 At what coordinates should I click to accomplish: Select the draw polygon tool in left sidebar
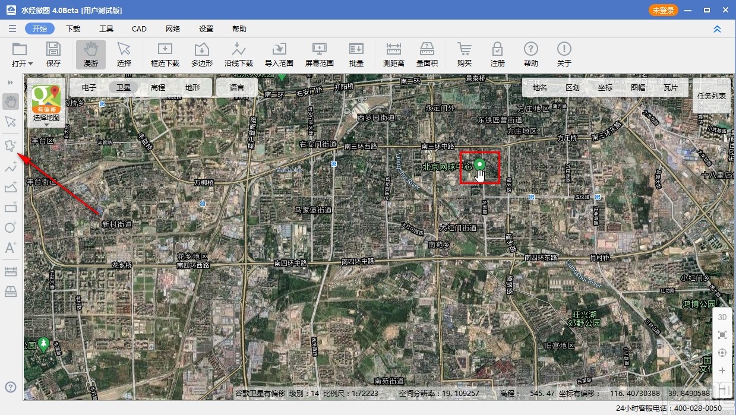point(11,146)
